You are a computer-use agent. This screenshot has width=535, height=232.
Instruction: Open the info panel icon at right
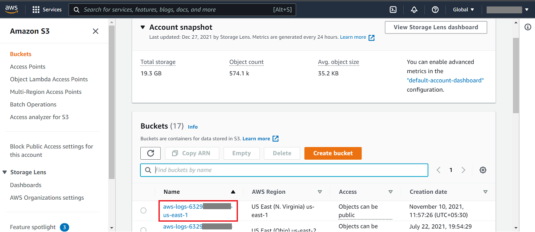click(527, 27)
